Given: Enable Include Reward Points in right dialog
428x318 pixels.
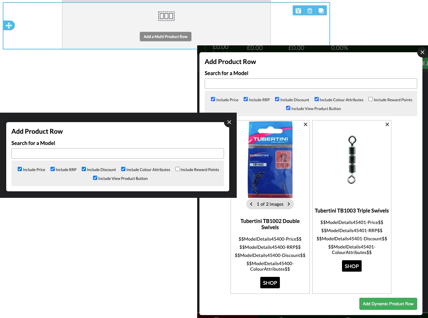Looking at the screenshot, I should (370, 99).
